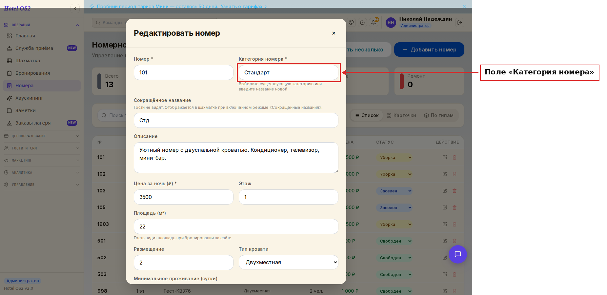Collapse the sidebar with chevron button
Viewport: 607px width, 295px height.
click(75, 9)
